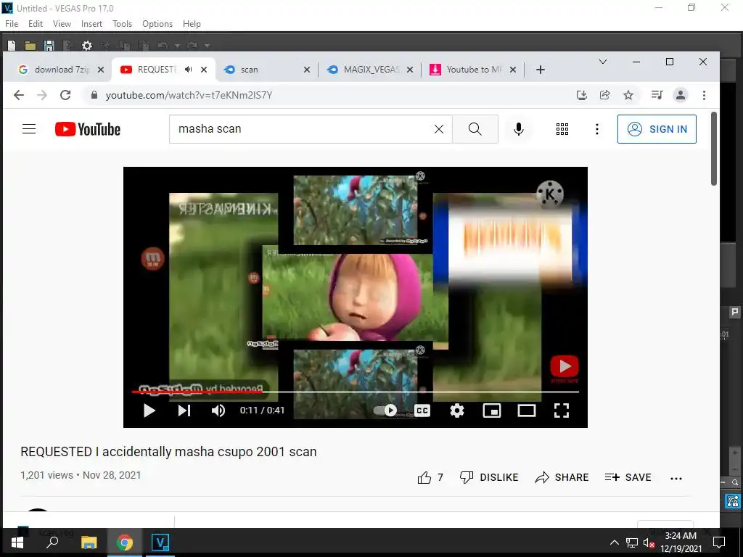Switch to theater mode
743x557 pixels.
(x=527, y=410)
